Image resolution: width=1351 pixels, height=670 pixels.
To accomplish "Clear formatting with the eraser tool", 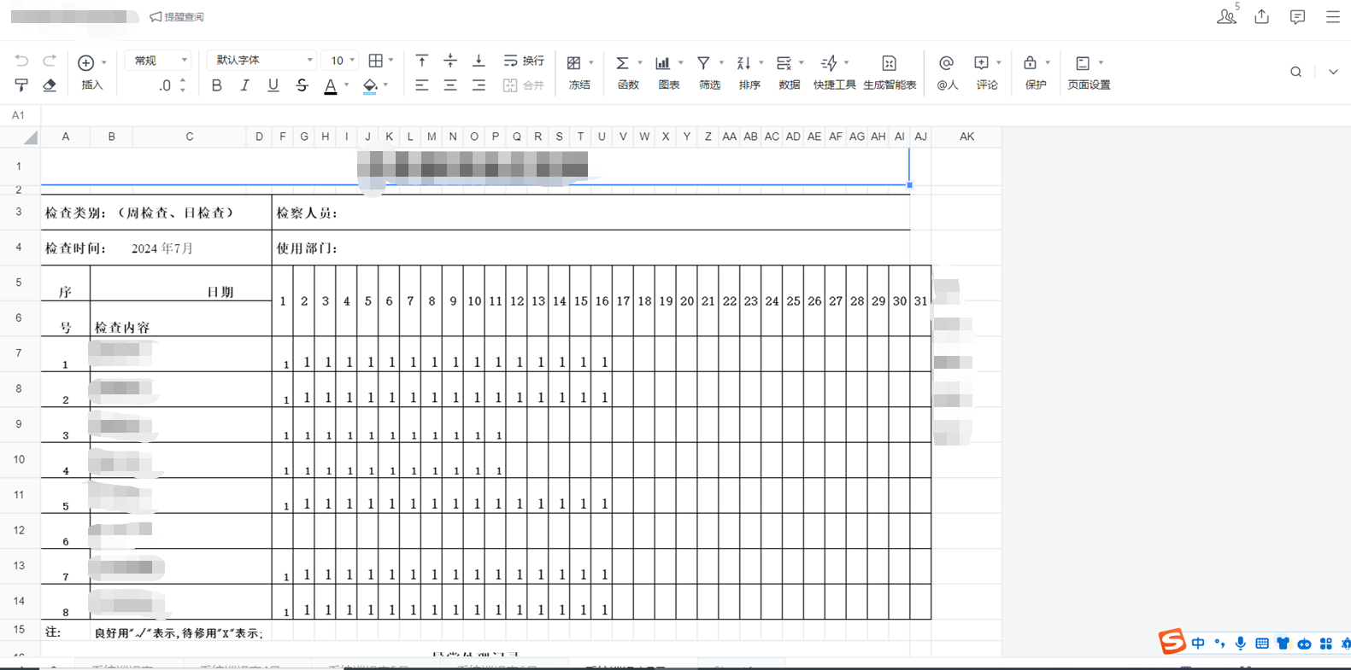I will click(x=50, y=84).
